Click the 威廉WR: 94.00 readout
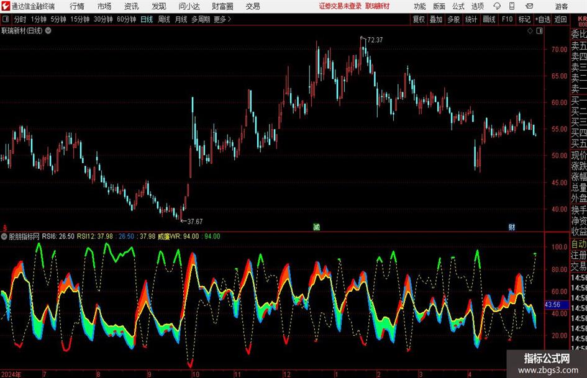Screen dimensions: 587x378 pyautogui.click(x=178, y=236)
